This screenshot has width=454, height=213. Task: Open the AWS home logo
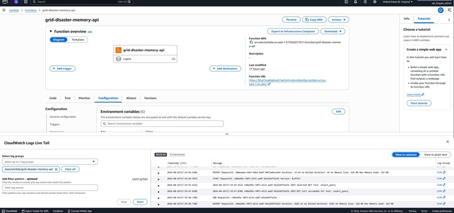click(6, 2)
